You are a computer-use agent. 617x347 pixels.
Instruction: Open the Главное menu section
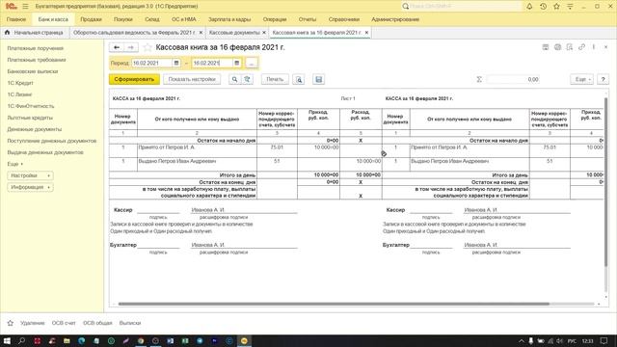[16, 19]
